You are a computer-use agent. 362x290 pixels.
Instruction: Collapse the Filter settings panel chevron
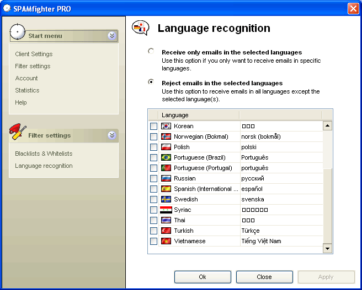(x=112, y=135)
